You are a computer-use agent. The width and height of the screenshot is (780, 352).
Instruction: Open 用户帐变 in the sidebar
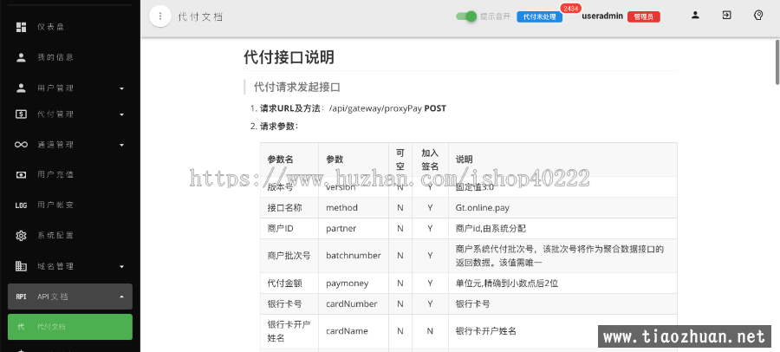(70, 205)
